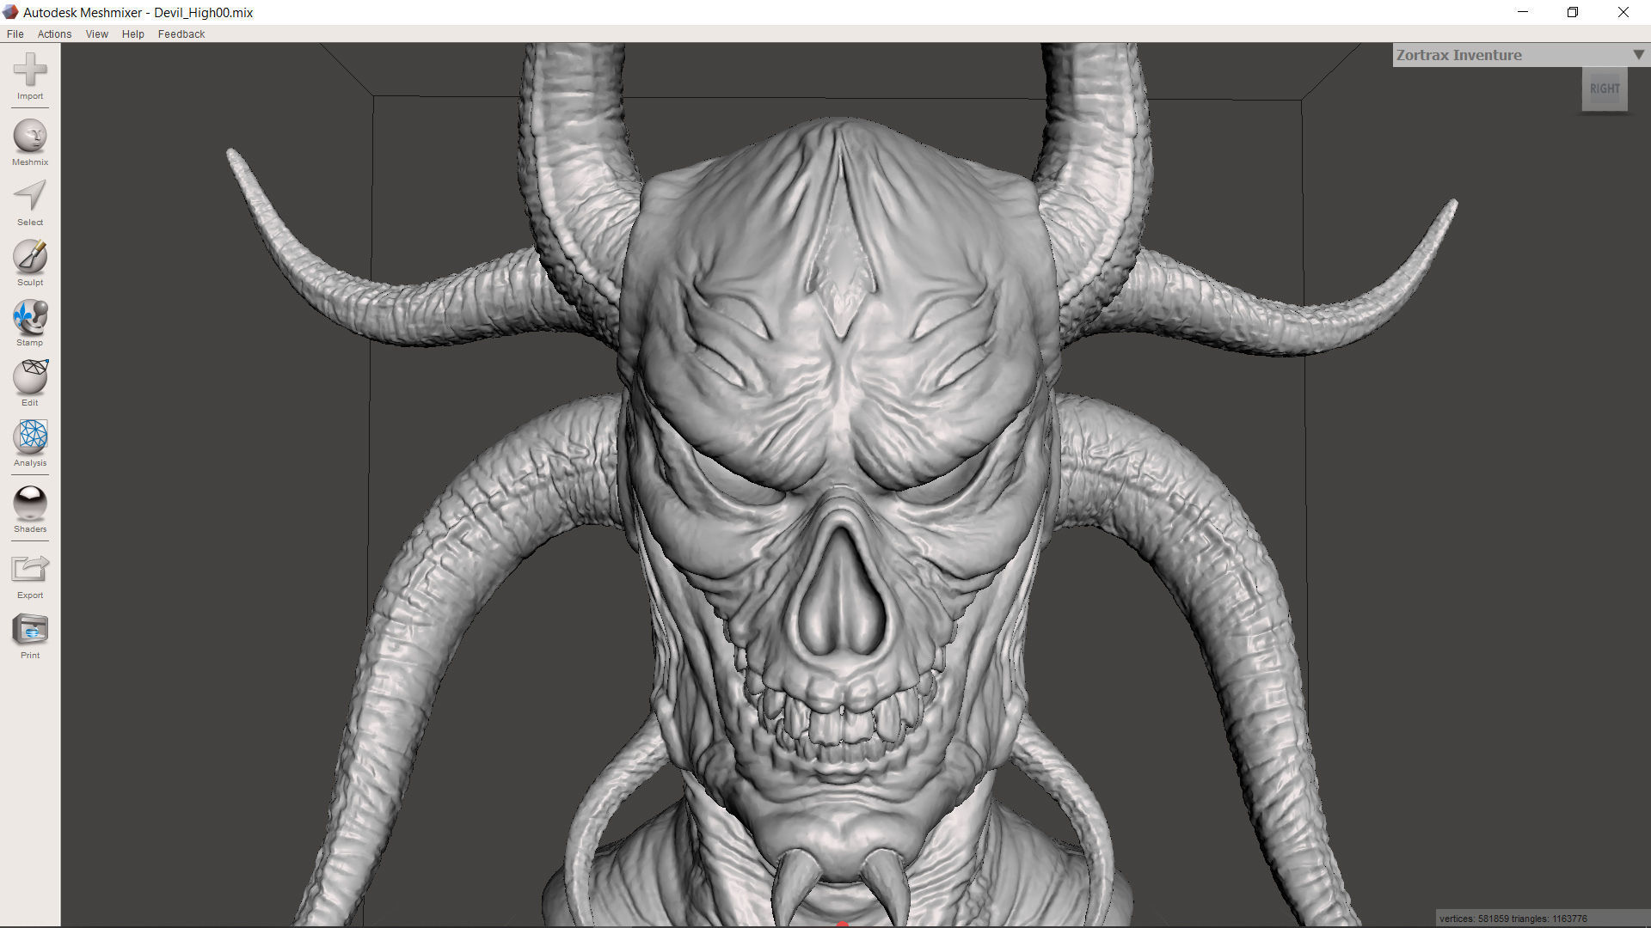Image resolution: width=1651 pixels, height=928 pixels.
Task: Click the devil model's nose
Action: click(841, 593)
